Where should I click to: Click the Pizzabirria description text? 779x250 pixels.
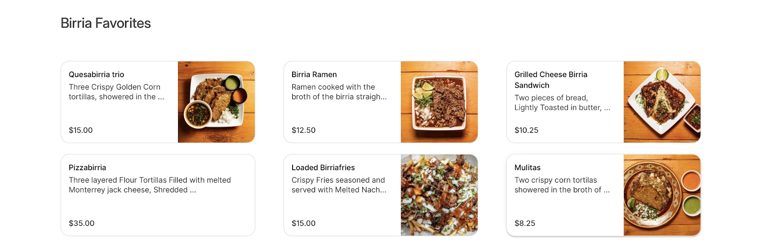click(x=150, y=185)
